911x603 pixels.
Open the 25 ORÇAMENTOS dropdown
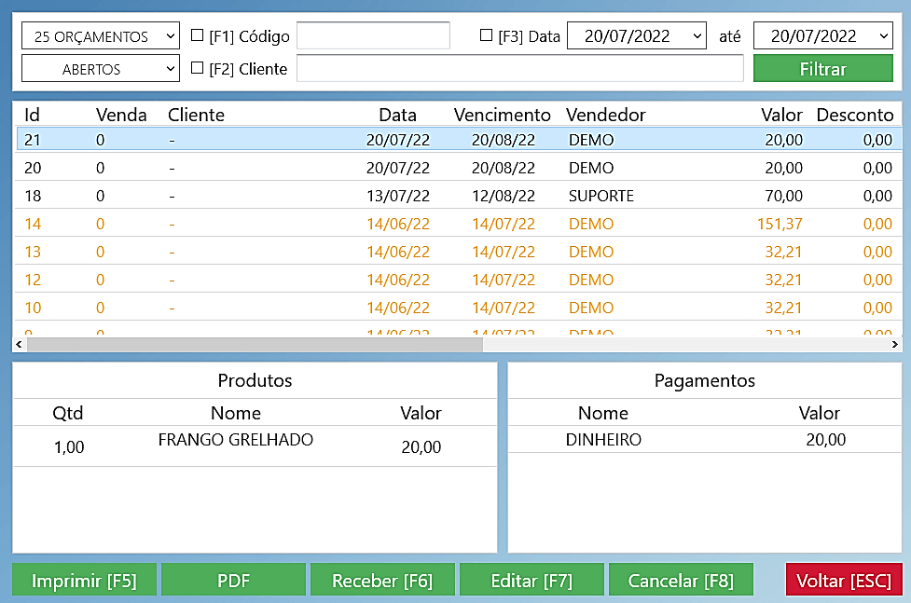100,36
